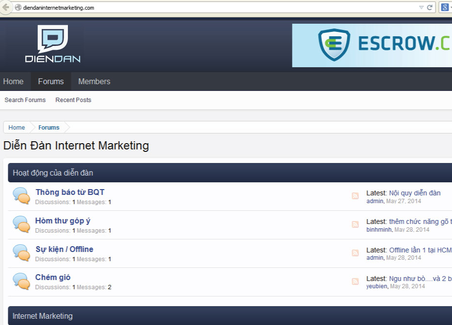Open latest thread thêm chức năng gõ
The width and height of the screenshot is (452, 325).
(x=420, y=222)
